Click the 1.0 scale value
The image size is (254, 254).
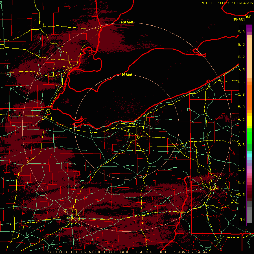[x=241, y=170]
